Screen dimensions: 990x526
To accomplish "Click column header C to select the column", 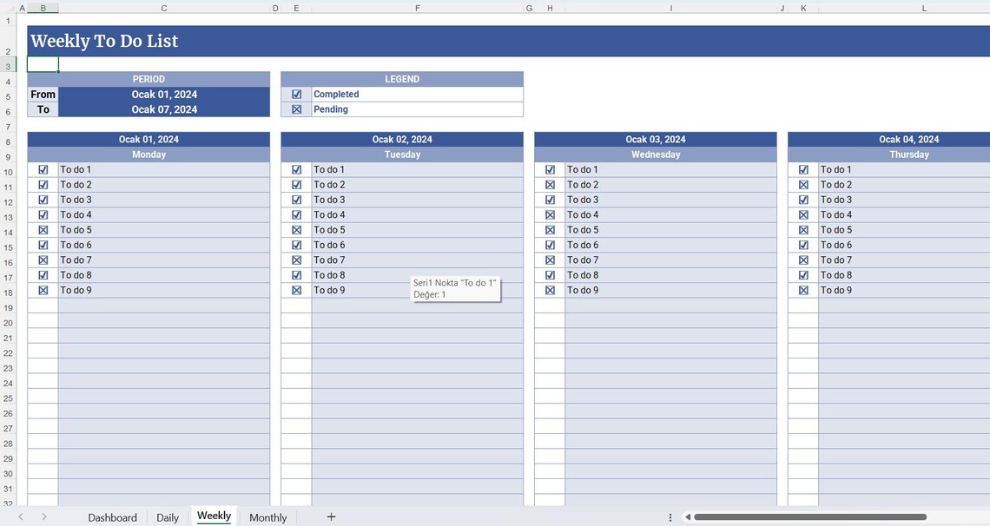I will pyautogui.click(x=163, y=8).
